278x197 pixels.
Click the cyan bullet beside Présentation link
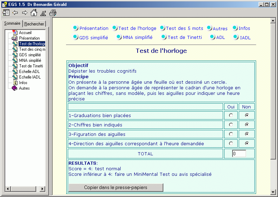[x=75, y=28]
